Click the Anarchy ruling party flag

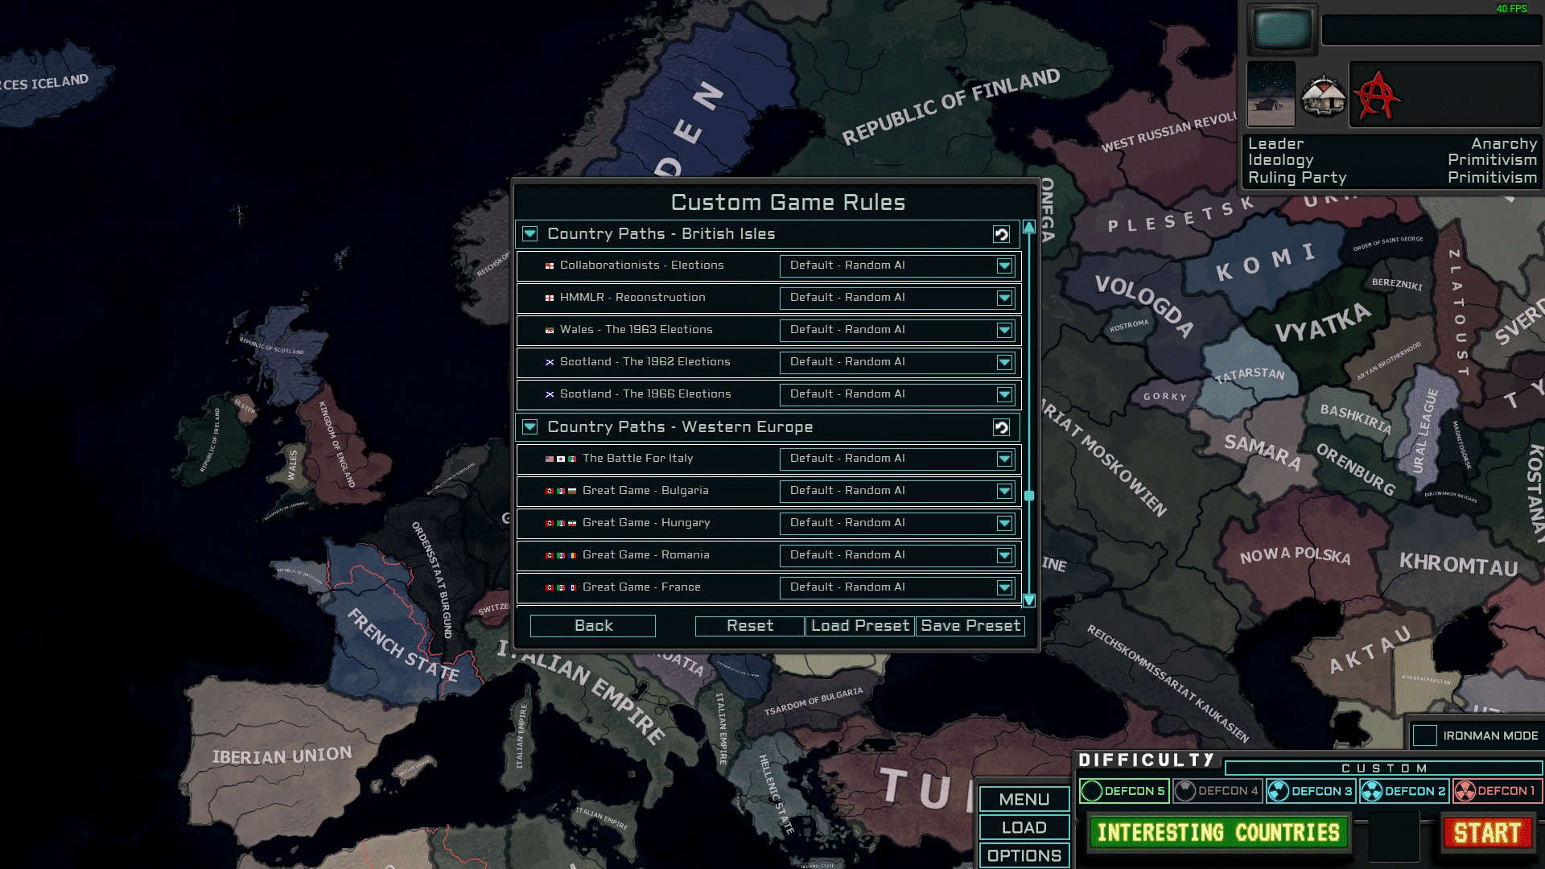pyautogui.click(x=1378, y=97)
